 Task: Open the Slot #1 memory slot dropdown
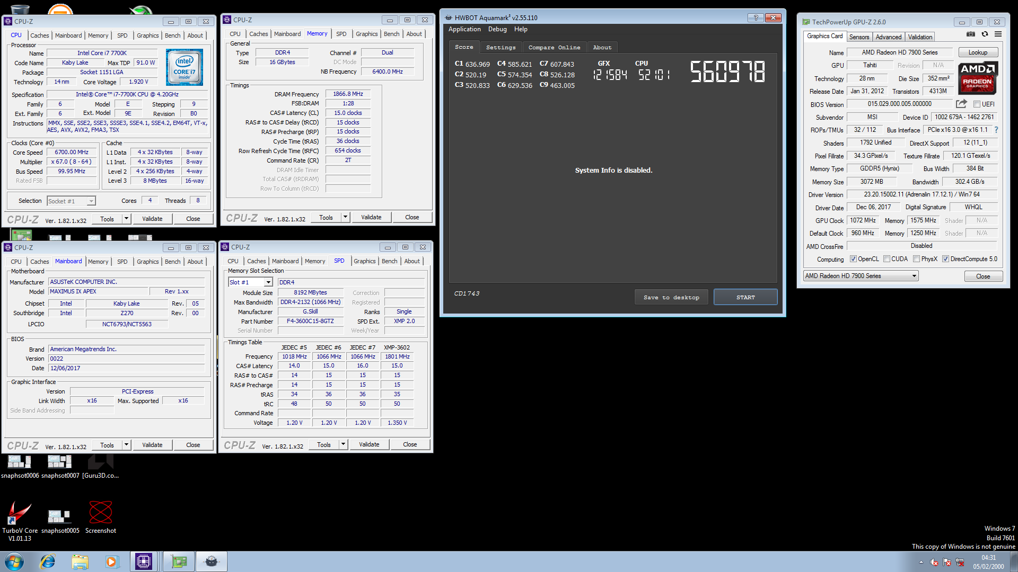pos(250,282)
